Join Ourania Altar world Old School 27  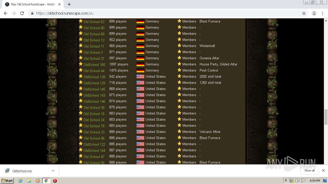pos(94,59)
